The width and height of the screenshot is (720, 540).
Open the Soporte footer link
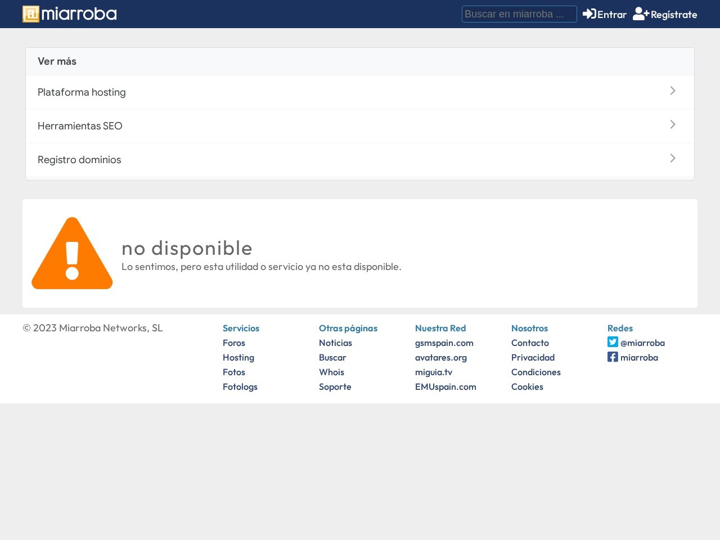coord(335,386)
